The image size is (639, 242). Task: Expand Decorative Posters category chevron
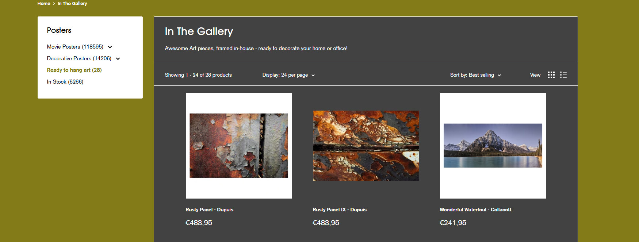(118, 59)
